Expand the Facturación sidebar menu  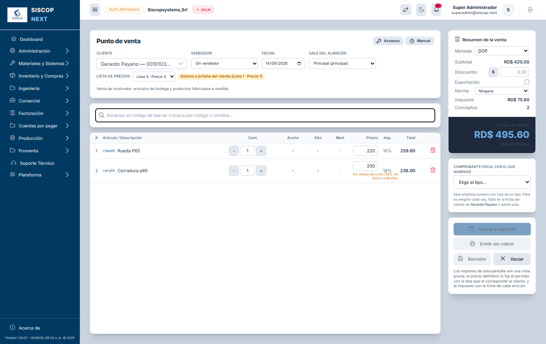(x=40, y=113)
